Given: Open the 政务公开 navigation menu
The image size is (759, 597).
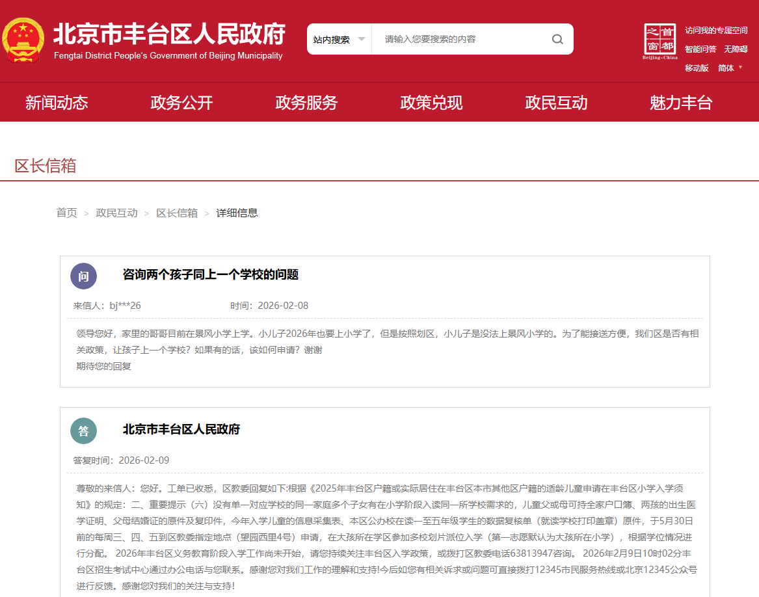Looking at the screenshot, I should (181, 102).
